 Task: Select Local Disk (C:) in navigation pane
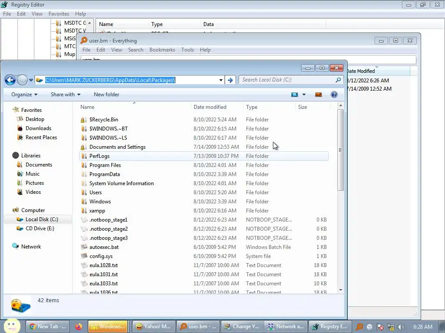tap(42, 219)
